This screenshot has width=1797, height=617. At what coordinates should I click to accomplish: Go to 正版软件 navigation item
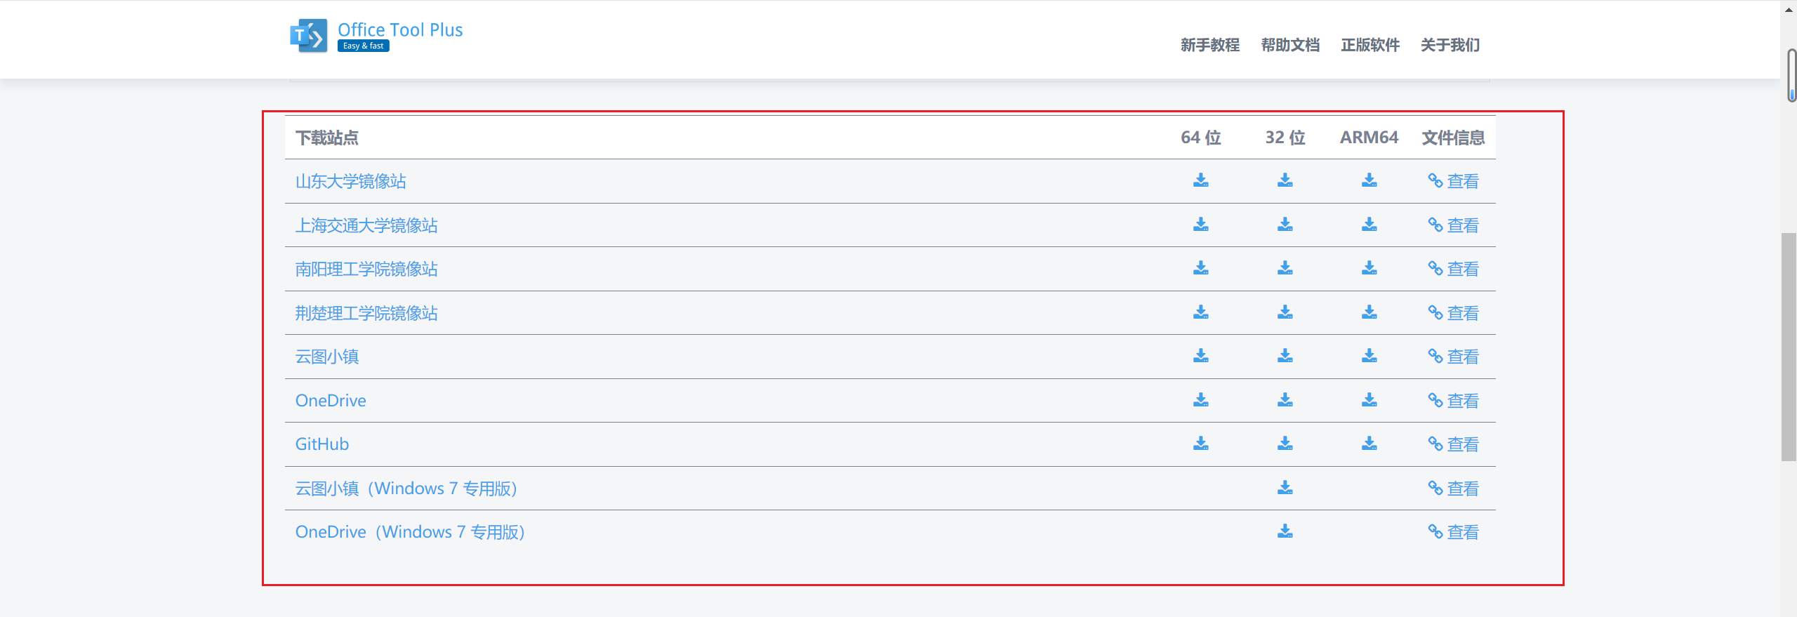pos(1370,45)
